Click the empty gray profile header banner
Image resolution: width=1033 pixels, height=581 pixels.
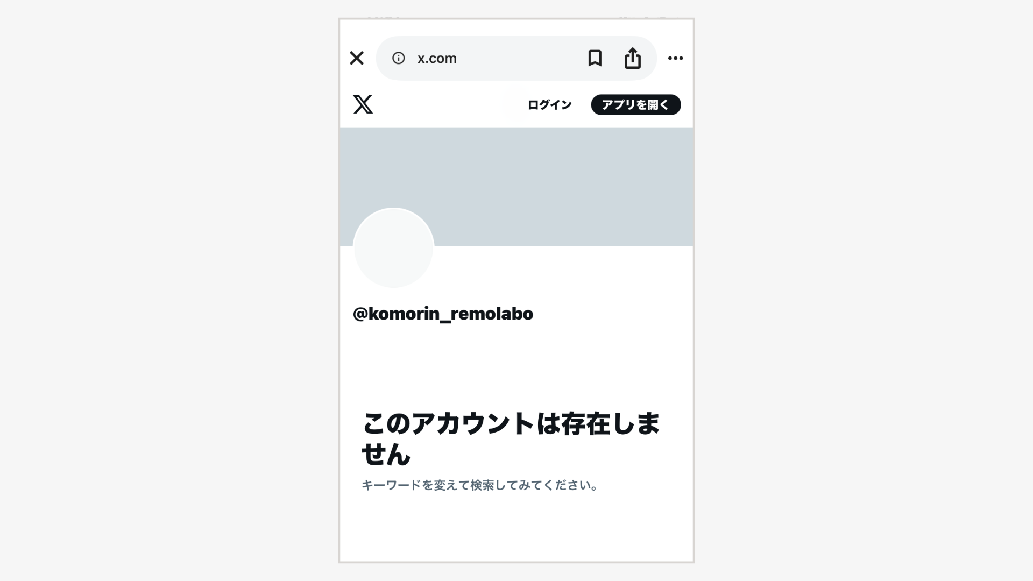516,187
